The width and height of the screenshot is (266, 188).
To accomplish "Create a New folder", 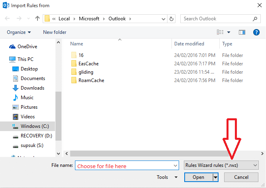I will (x=55, y=32).
